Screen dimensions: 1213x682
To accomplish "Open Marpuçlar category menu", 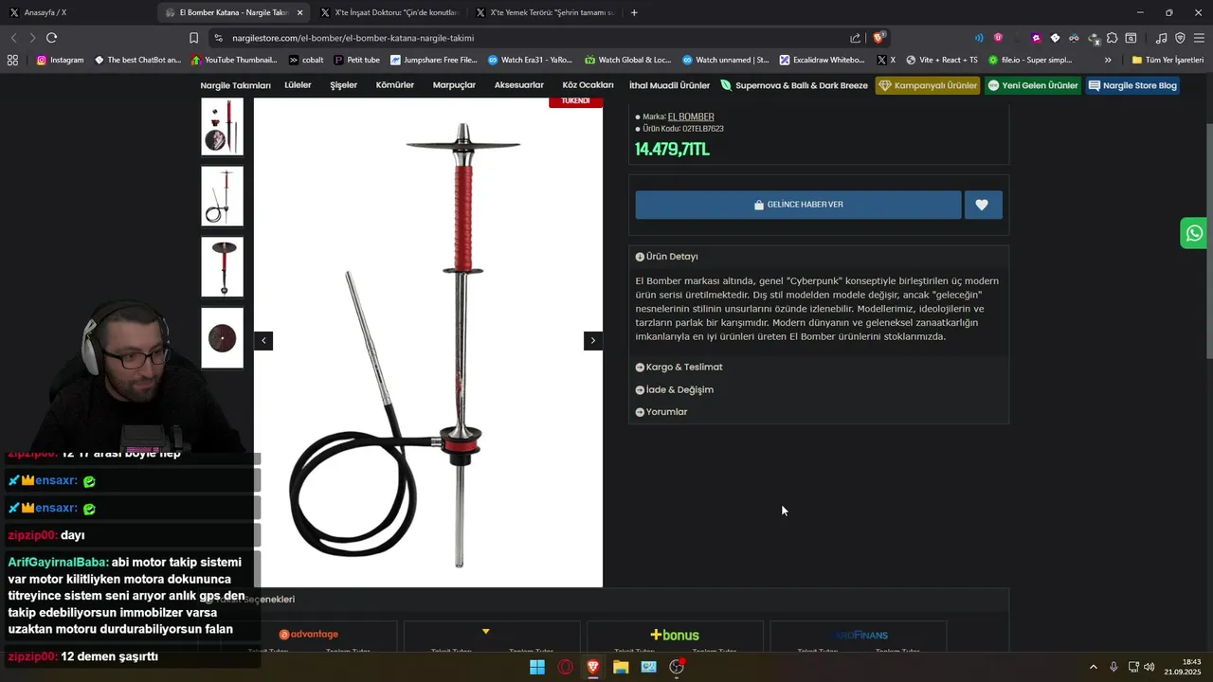I will (x=454, y=85).
